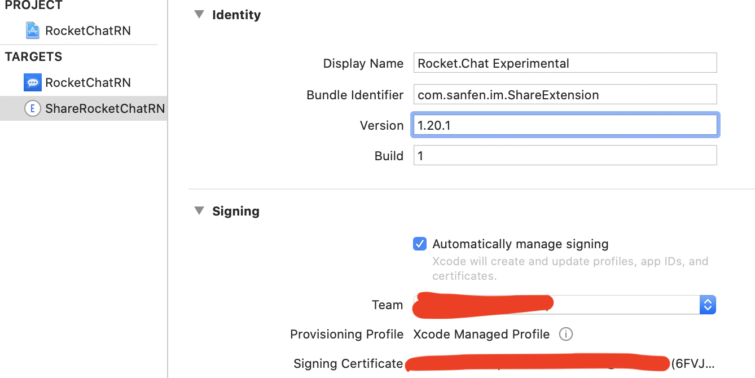
Task: Select the ShareRocketChatRN target
Action: tap(84, 108)
